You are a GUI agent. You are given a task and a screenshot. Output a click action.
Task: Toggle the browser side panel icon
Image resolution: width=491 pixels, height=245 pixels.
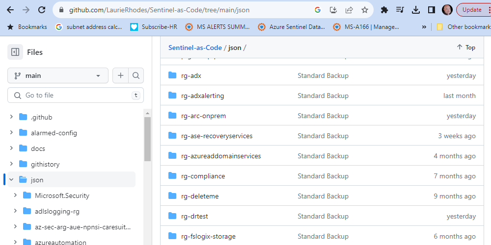[431, 10]
